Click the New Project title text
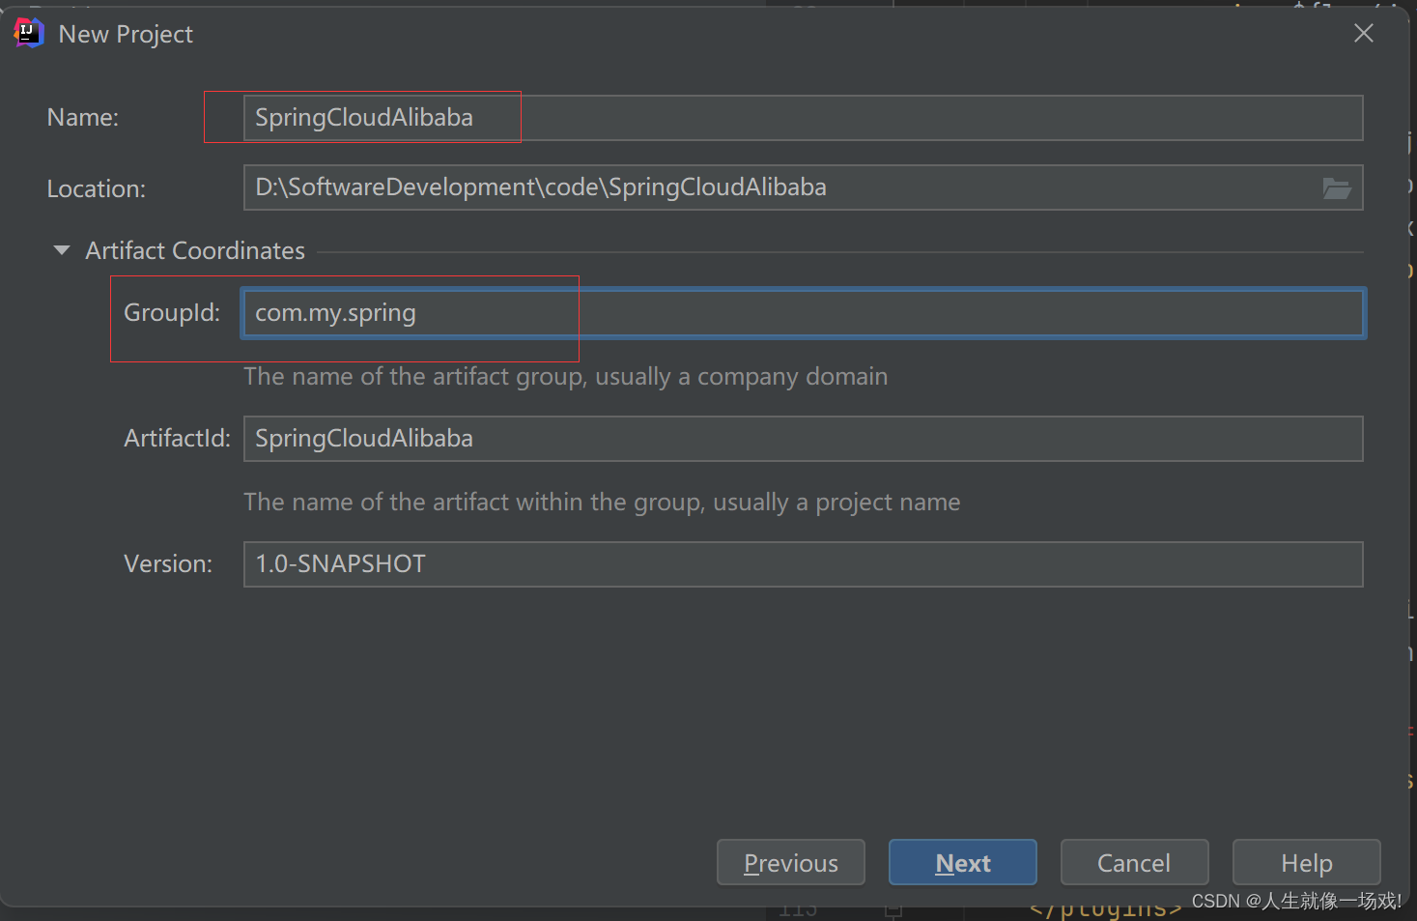 [126, 34]
